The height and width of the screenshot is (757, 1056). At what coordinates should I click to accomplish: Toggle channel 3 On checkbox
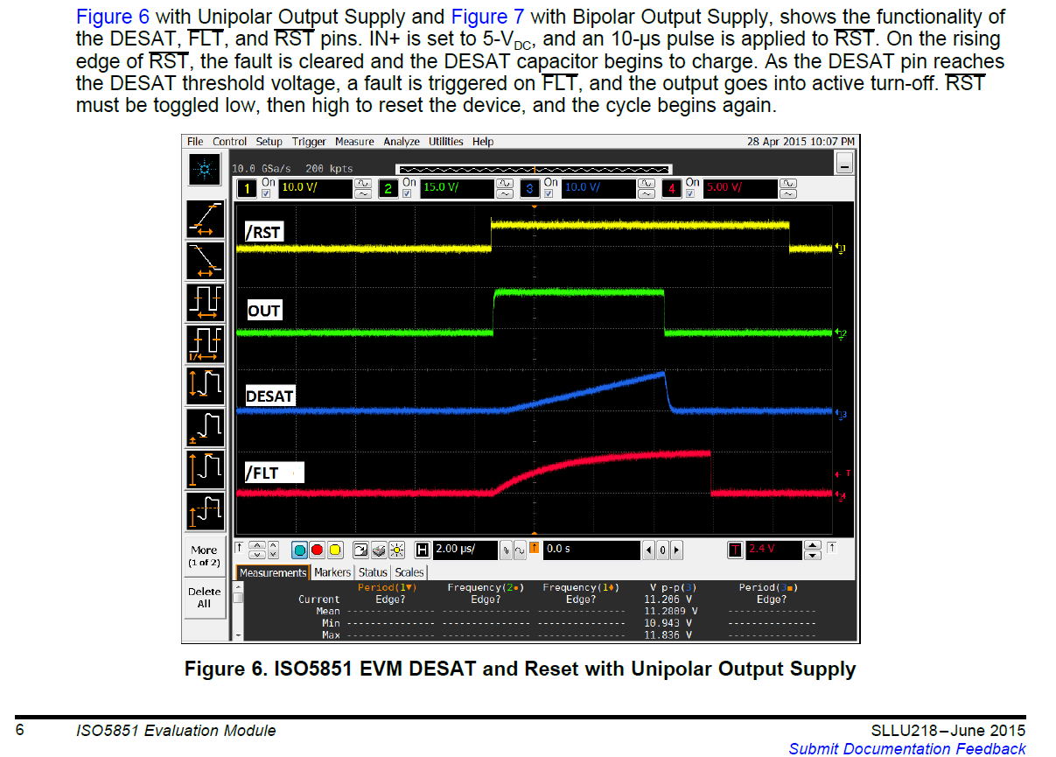(x=548, y=193)
